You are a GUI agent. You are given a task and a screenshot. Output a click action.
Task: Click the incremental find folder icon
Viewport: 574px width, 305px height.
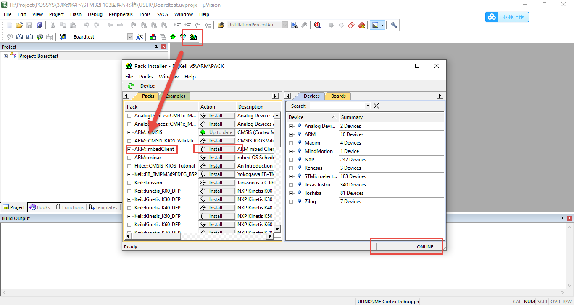221,25
